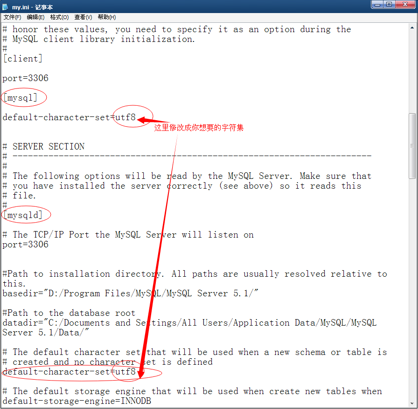The image size is (418, 409).
Task: Click '# The TCP/IP Port' comment line
Action: coord(128,235)
